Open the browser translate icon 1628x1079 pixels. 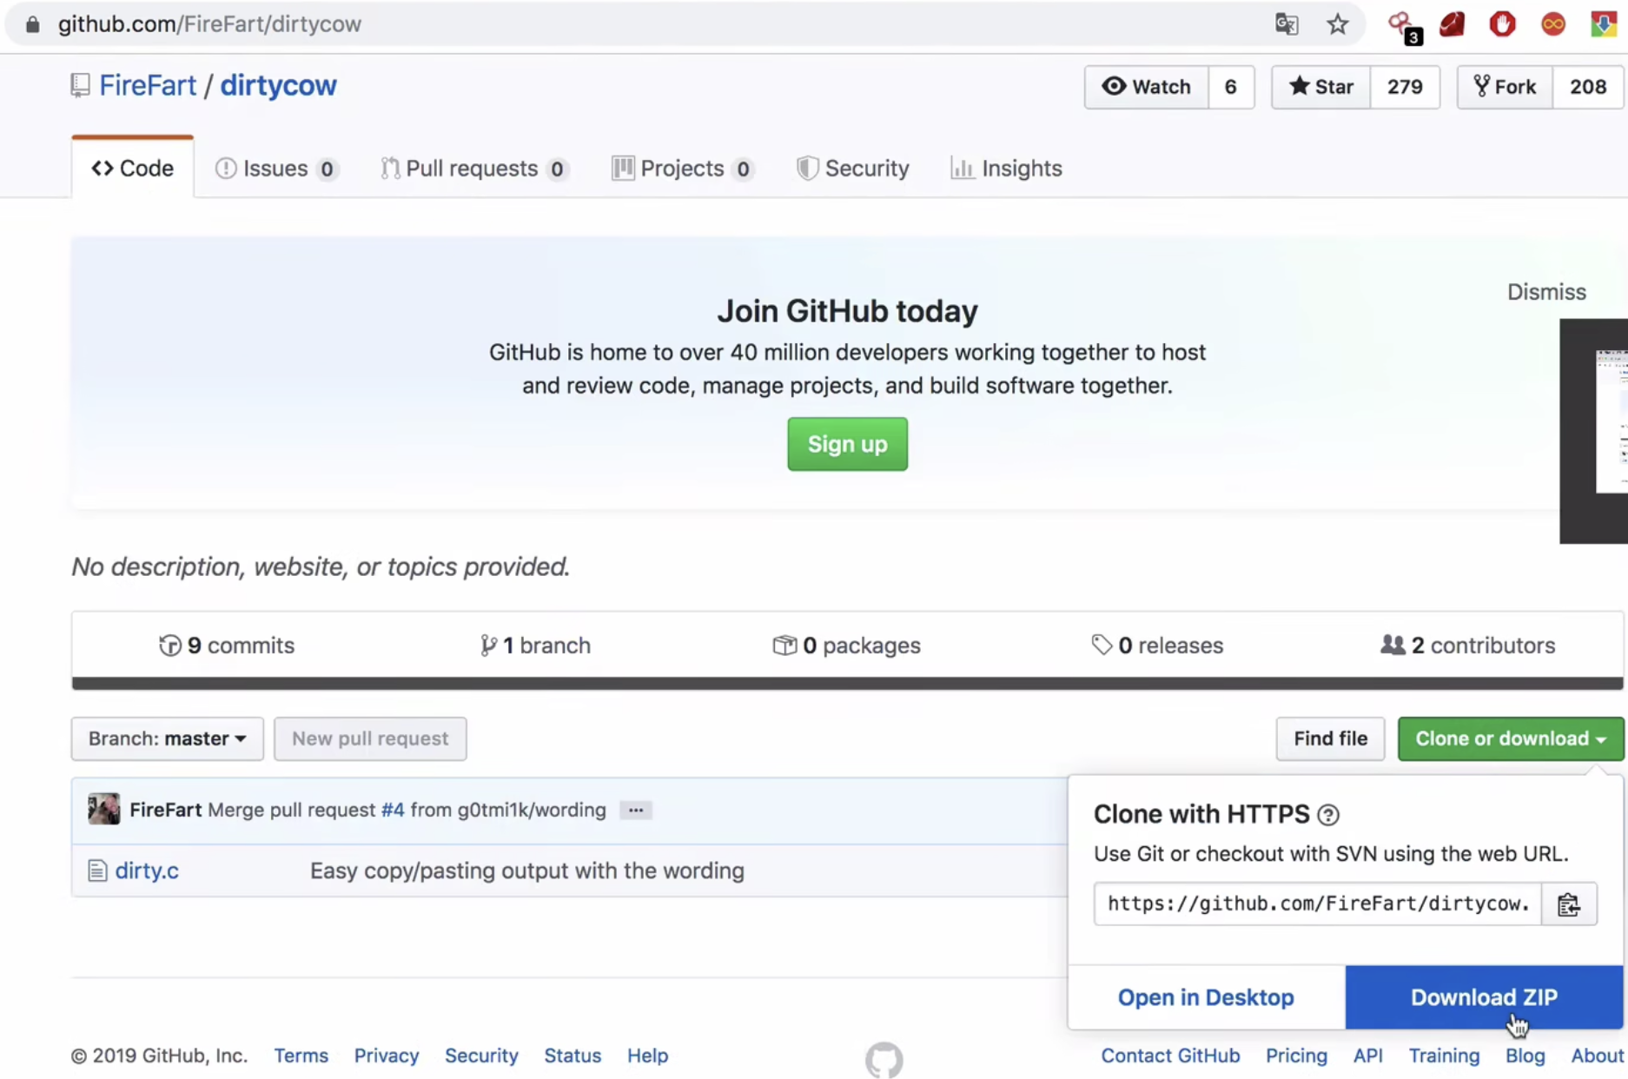tap(1287, 24)
